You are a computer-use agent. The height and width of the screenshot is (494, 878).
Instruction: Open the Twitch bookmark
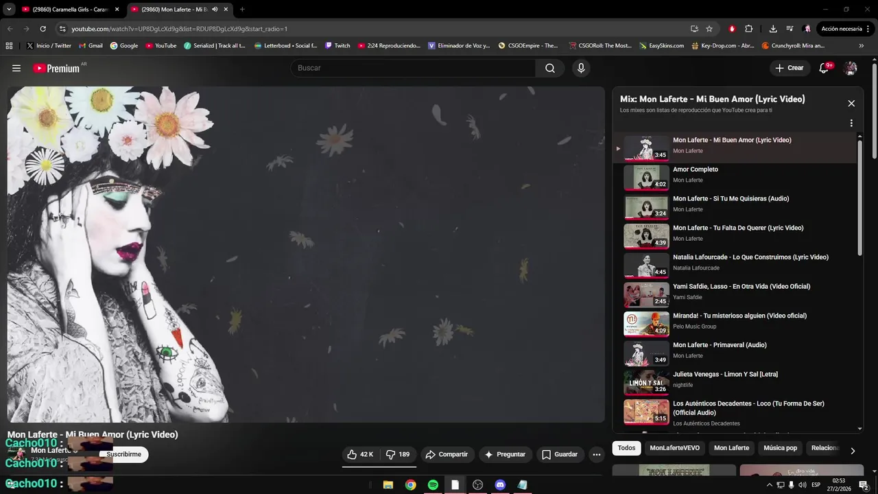click(x=337, y=46)
